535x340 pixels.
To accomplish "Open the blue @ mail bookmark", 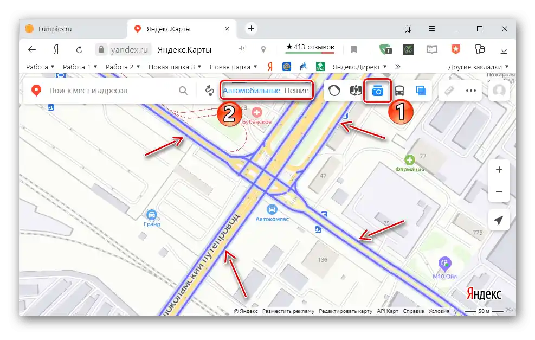I will tap(287, 67).
